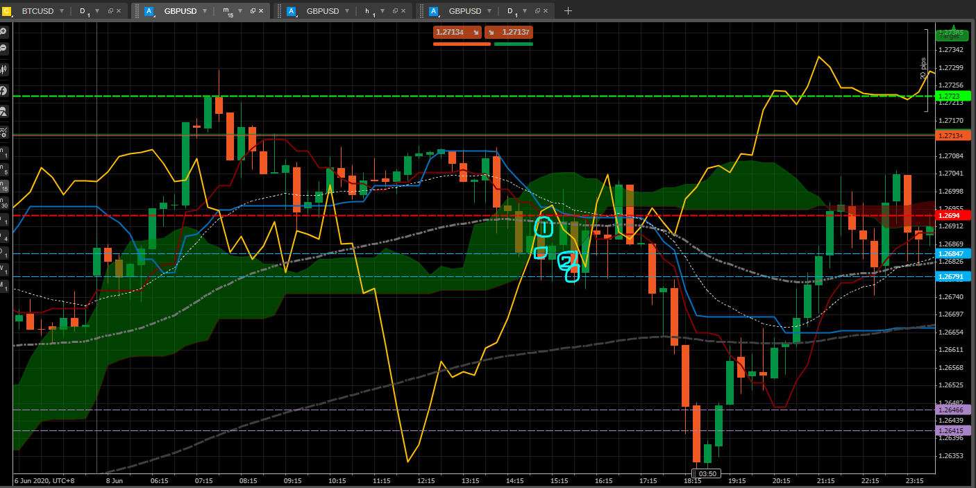
Task: Click the 1.27134 sell price button
Action: 457,32
